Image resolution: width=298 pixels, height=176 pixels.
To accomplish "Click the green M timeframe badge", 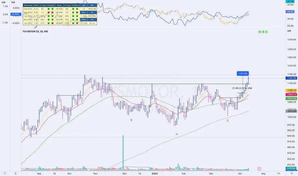I will [x=260, y=32].
